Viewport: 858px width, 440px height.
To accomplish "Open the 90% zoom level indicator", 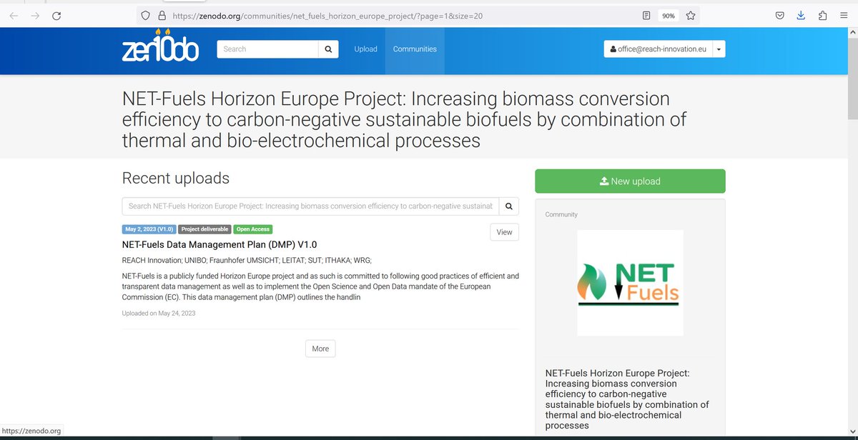I will pyautogui.click(x=669, y=15).
